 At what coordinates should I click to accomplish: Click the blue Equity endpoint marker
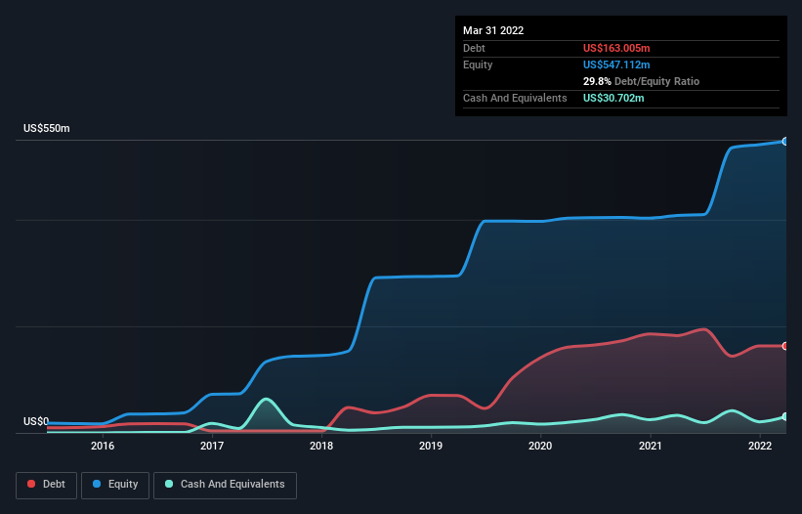[x=785, y=141]
